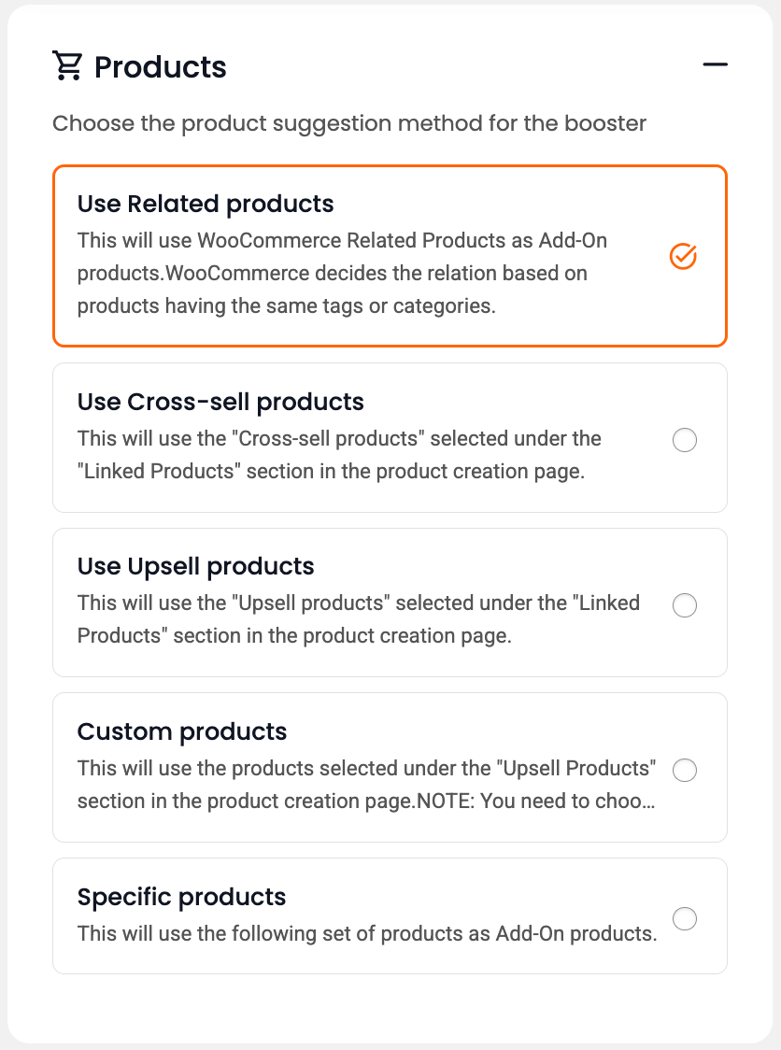Click the orange checkmark on Related products
The width and height of the screenshot is (781, 1050).
click(684, 256)
